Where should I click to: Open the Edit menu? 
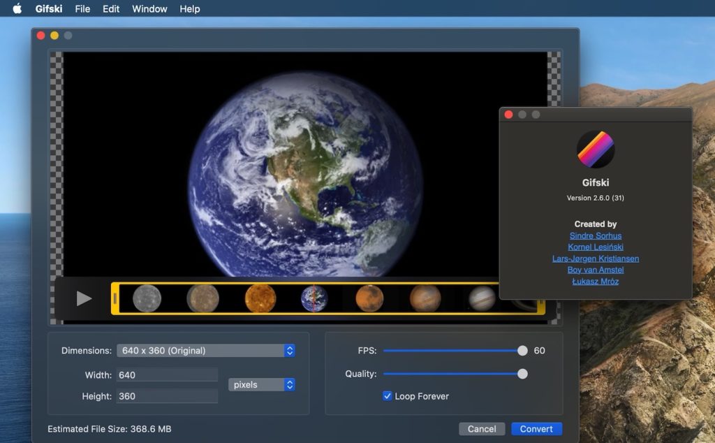coord(111,9)
